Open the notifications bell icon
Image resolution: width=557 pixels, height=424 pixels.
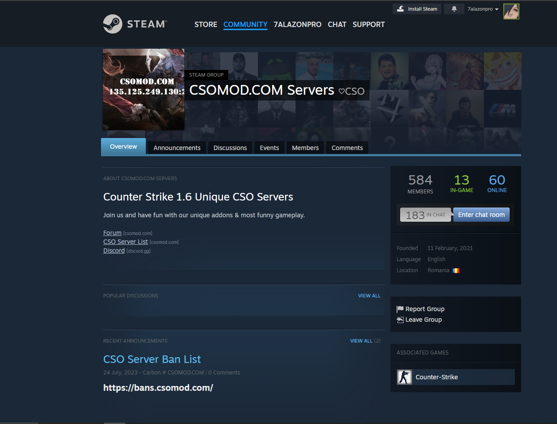[454, 9]
